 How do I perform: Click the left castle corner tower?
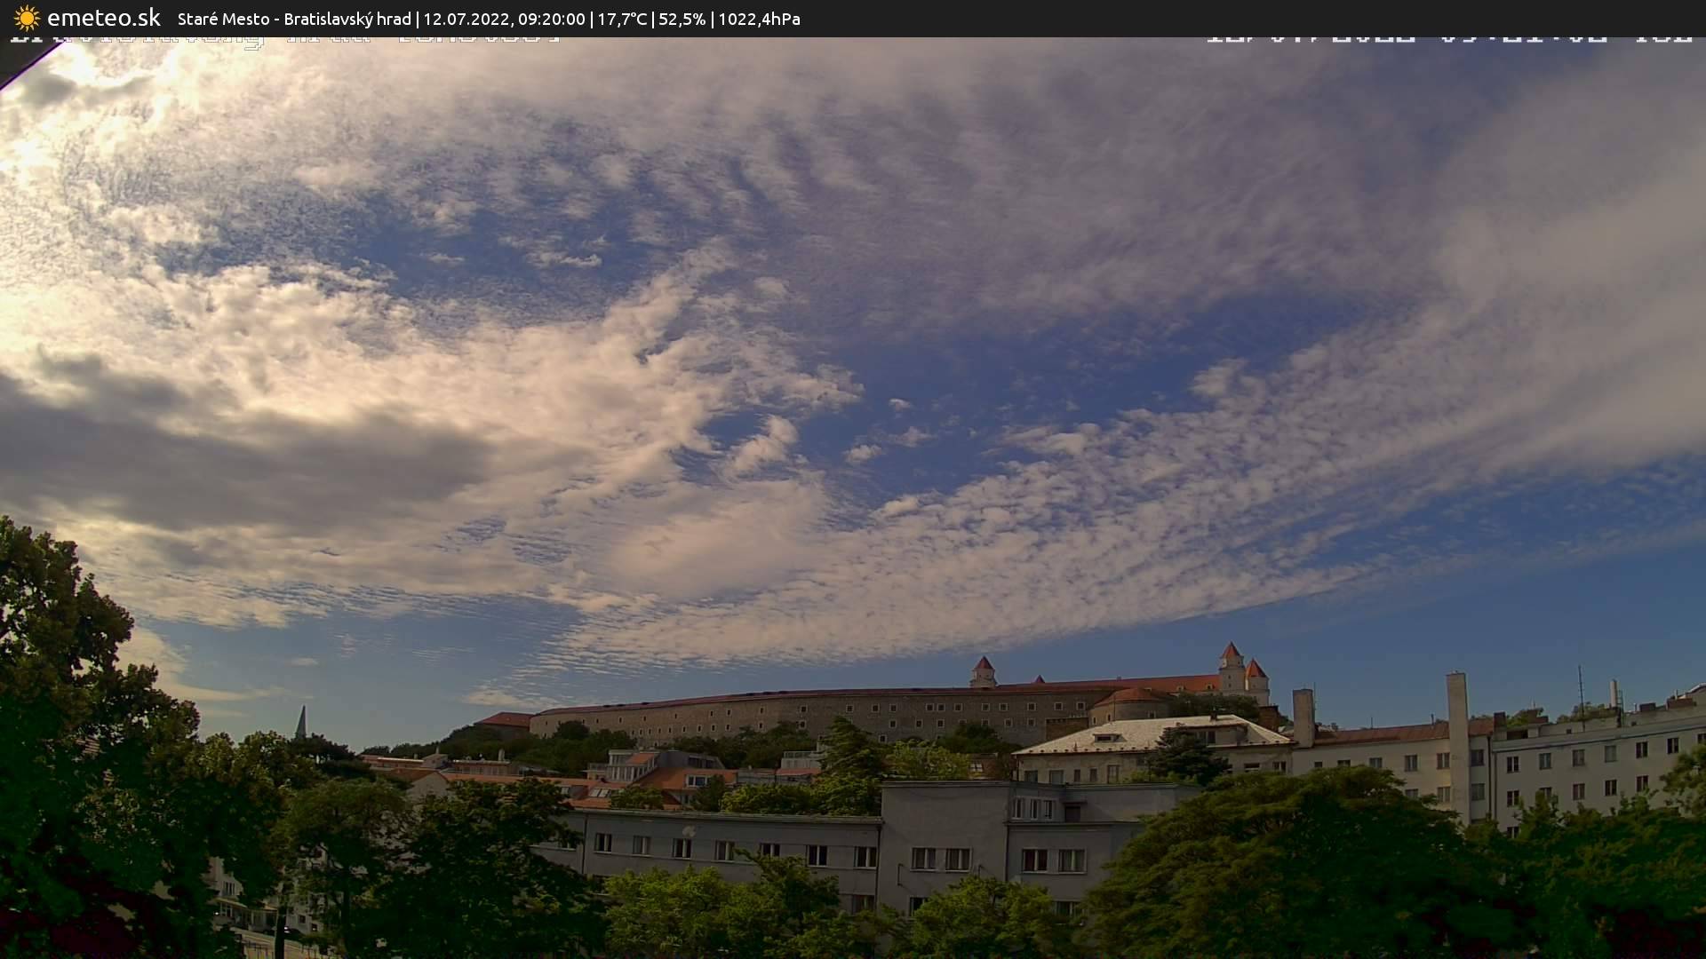coord(983,672)
